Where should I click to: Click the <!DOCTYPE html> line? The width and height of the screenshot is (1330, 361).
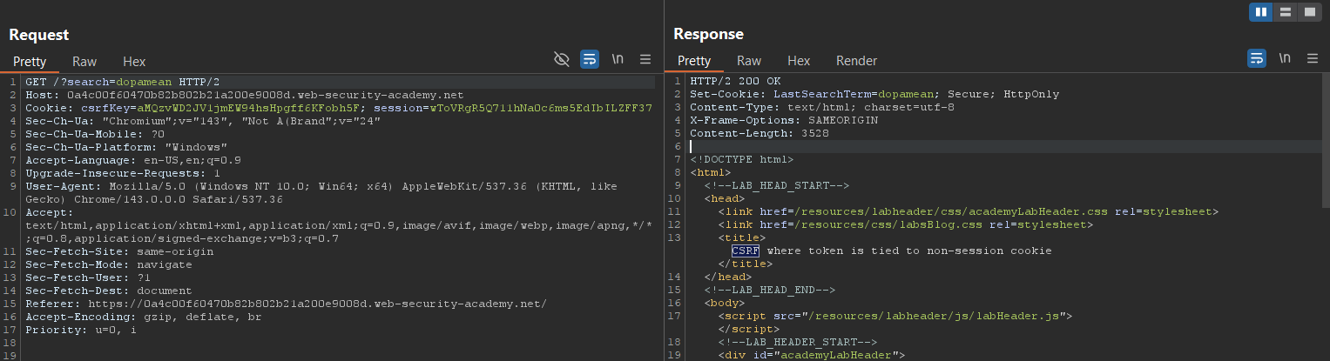(x=742, y=159)
